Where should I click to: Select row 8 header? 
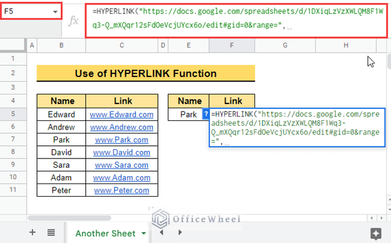[x=13, y=152]
